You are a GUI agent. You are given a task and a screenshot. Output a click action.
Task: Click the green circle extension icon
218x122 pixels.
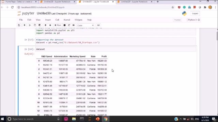tap(184, 7)
